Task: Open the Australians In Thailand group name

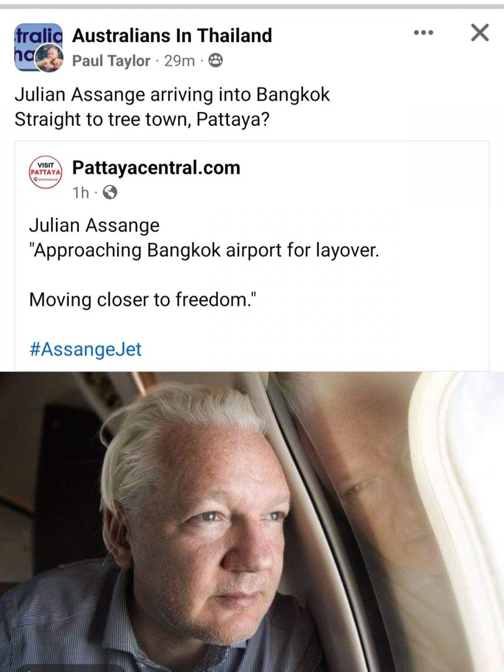Action: 172,35
